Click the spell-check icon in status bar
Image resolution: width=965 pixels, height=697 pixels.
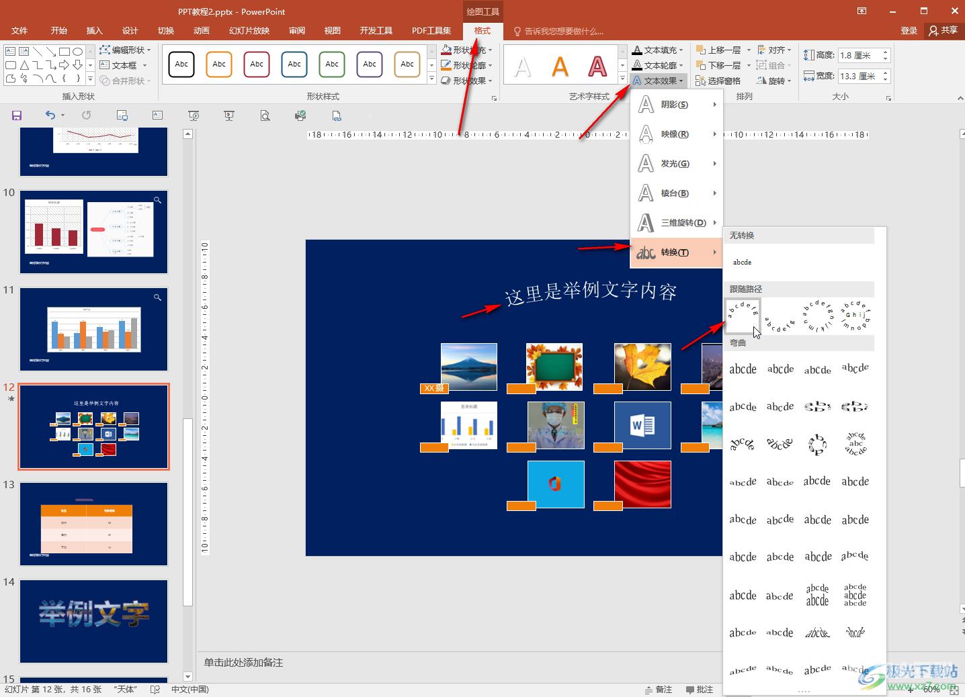[x=155, y=690]
